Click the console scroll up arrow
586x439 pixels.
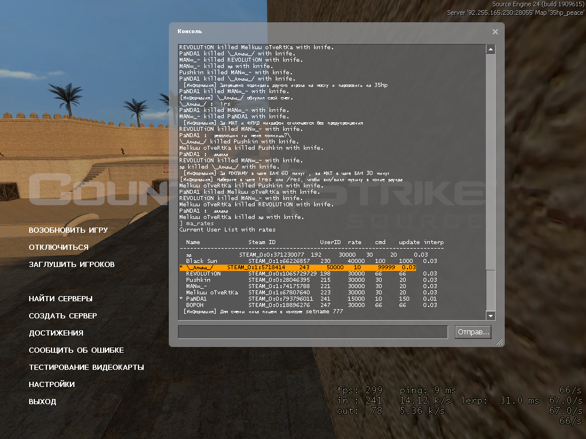(x=490, y=49)
